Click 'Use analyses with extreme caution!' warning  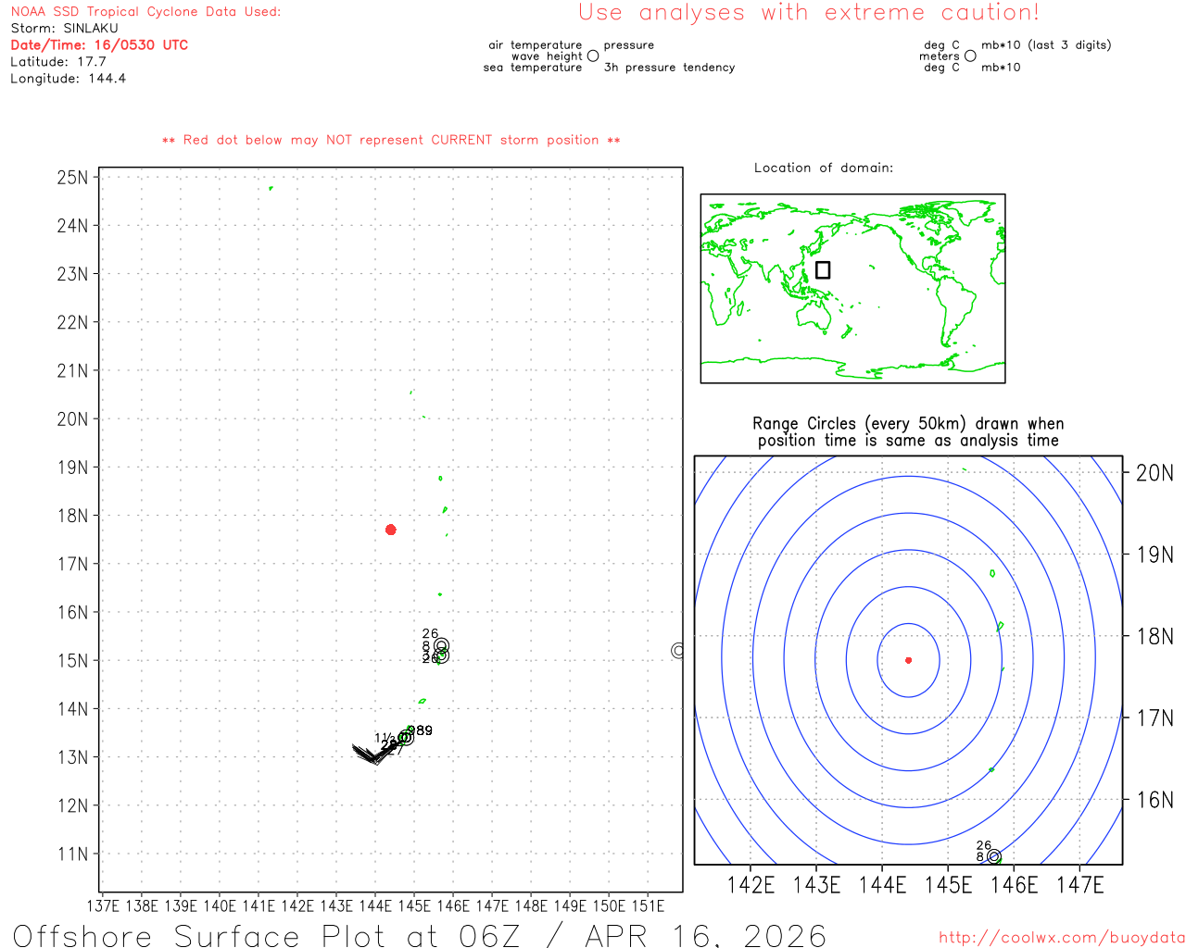[x=809, y=13]
